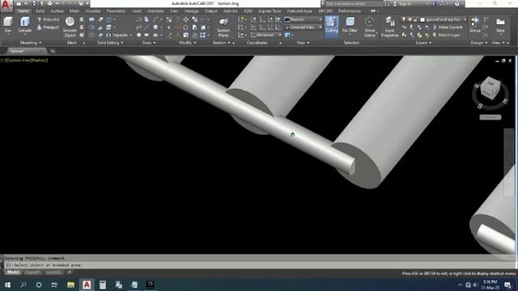Screen dimensions: 518x291
Task: Click the new drawing tab plus button
Action: [x=53, y=51]
